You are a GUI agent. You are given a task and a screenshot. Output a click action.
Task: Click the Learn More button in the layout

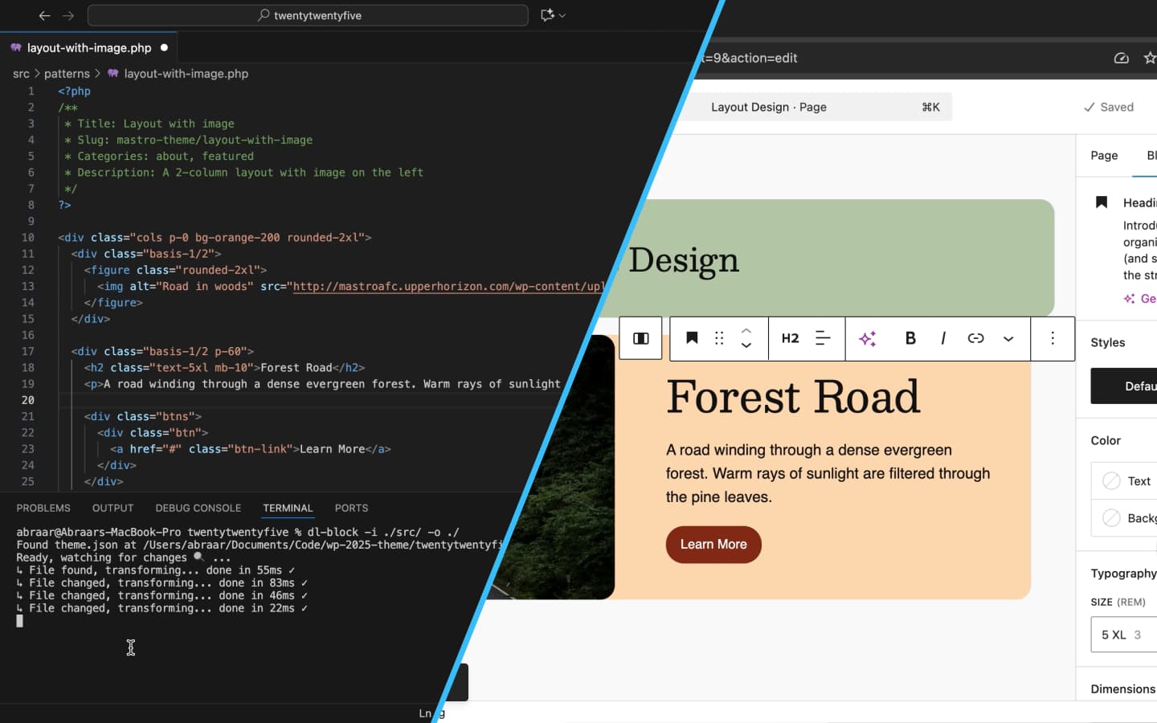[x=713, y=545]
